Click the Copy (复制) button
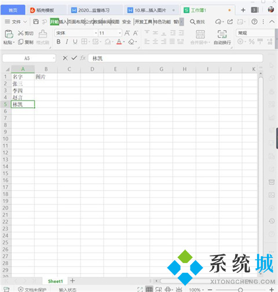 [x=25, y=42]
